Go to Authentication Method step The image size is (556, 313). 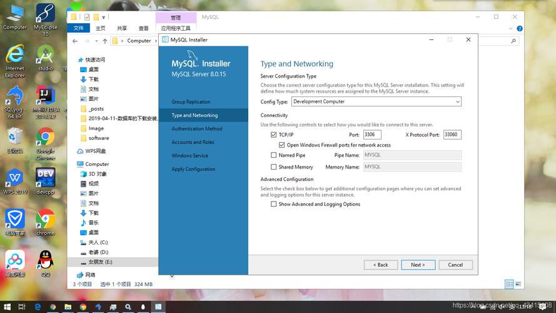coord(197,129)
